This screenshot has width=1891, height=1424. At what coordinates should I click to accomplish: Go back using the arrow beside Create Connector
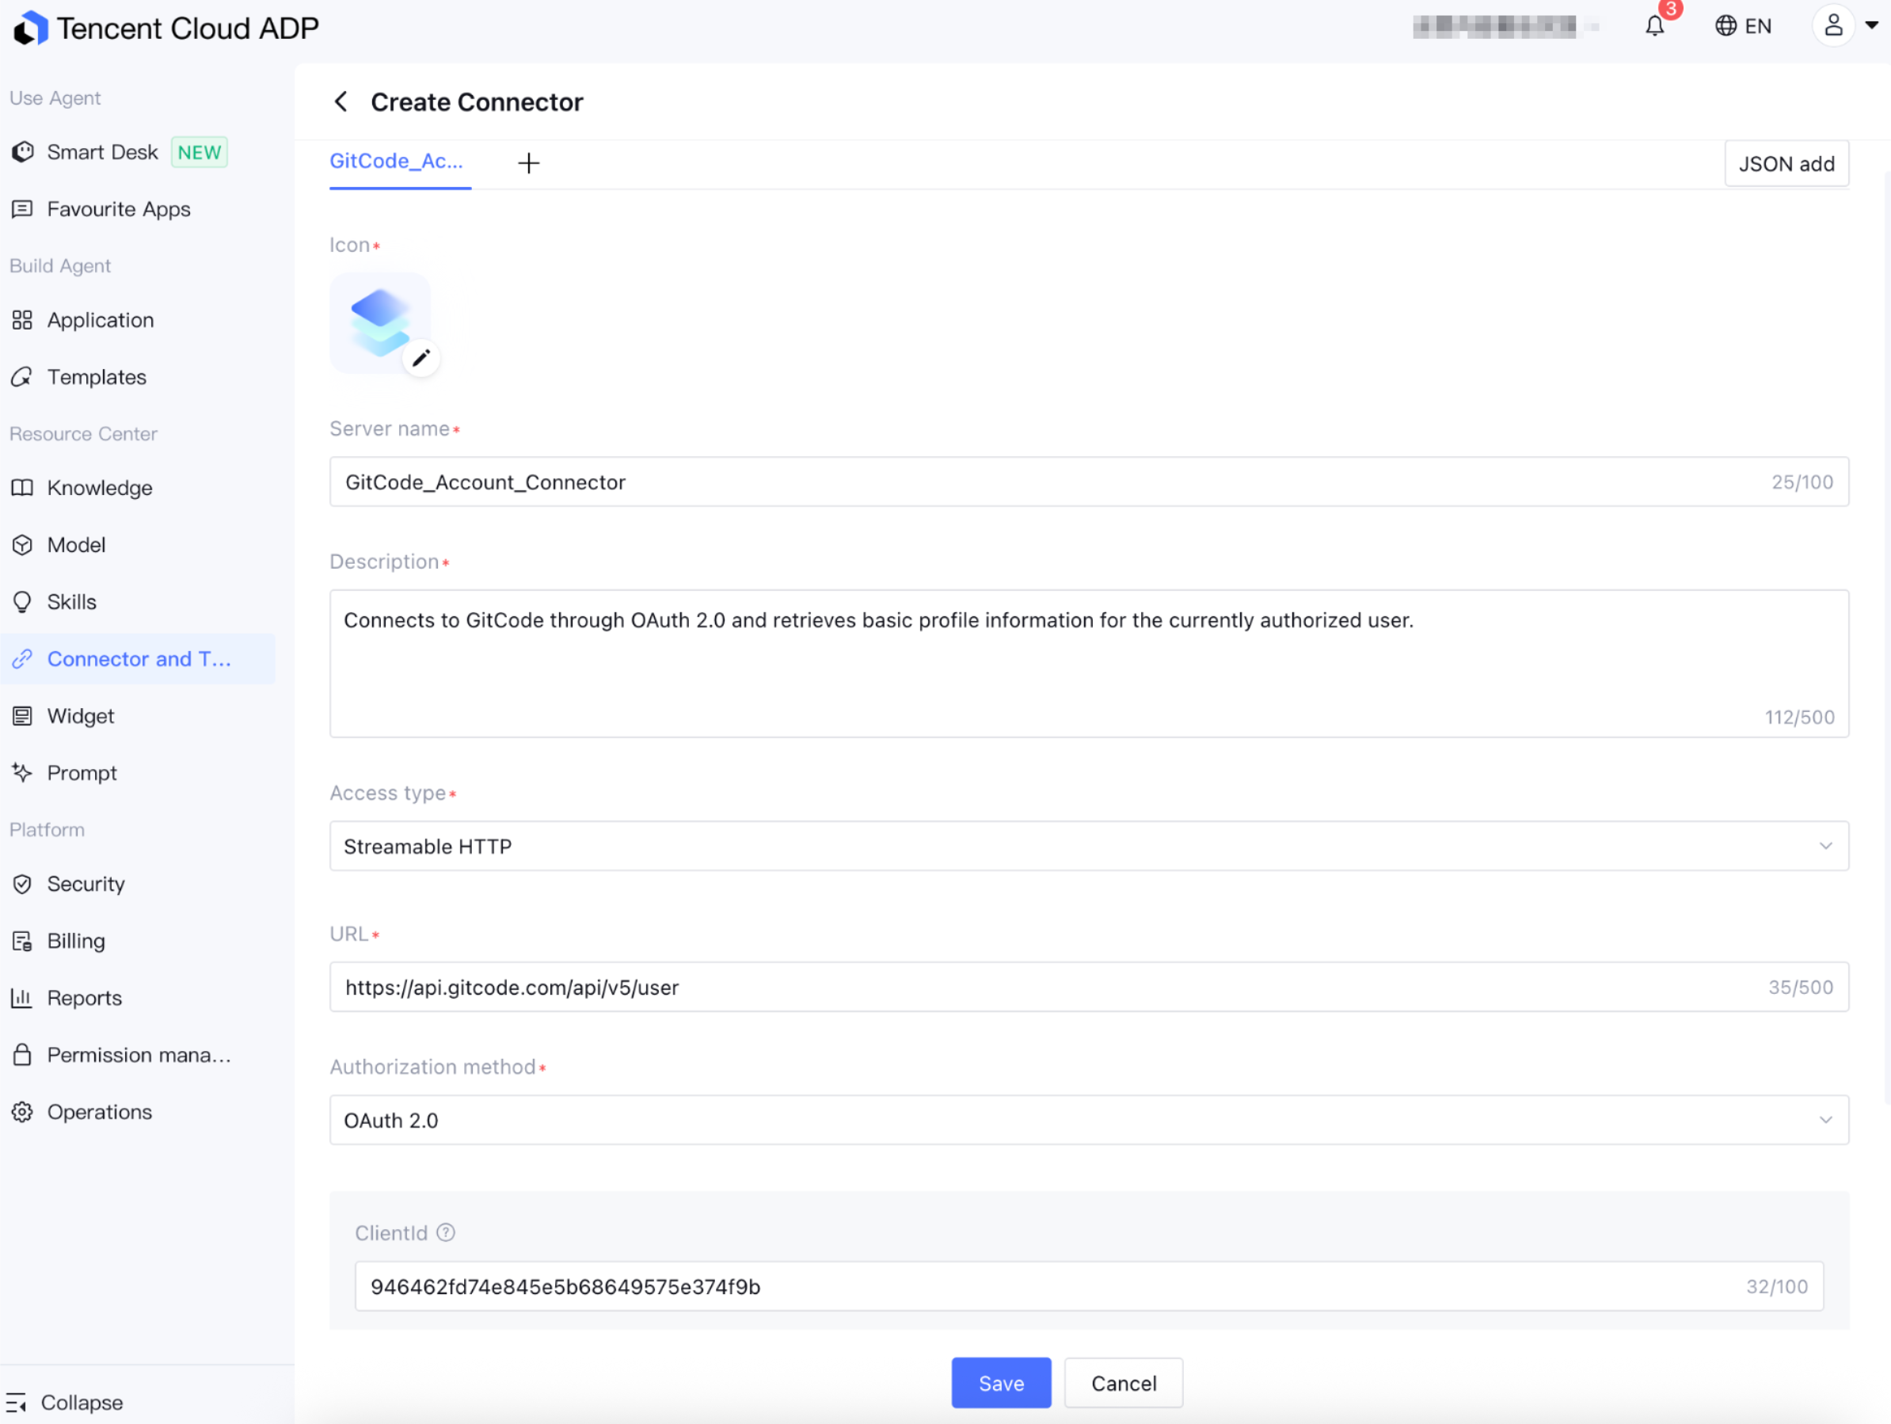coord(341,102)
